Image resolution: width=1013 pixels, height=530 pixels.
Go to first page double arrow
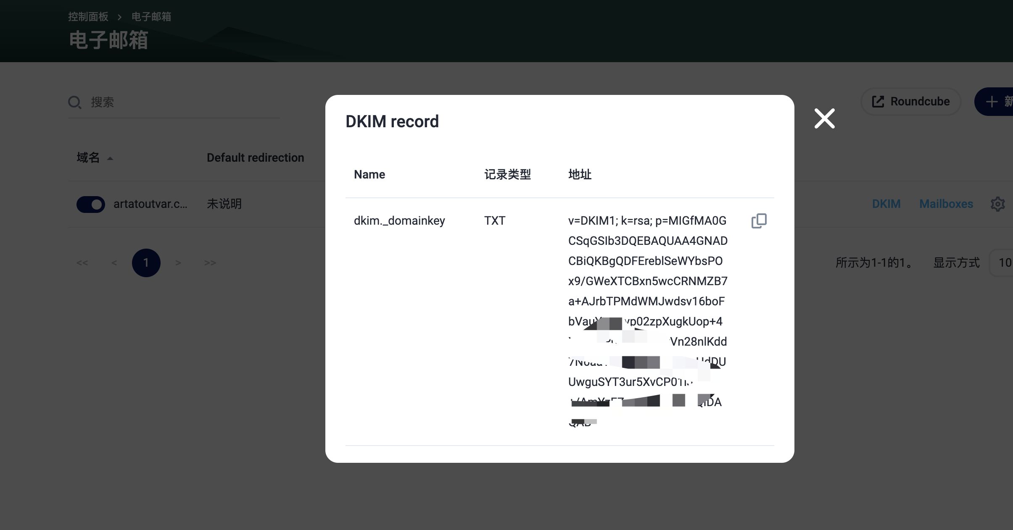tap(82, 263)
